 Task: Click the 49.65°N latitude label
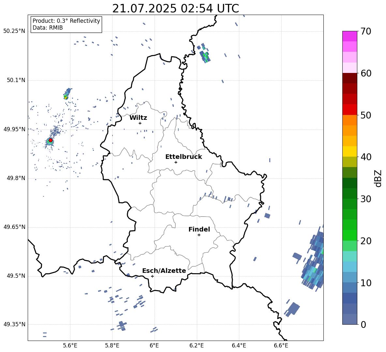14,227
